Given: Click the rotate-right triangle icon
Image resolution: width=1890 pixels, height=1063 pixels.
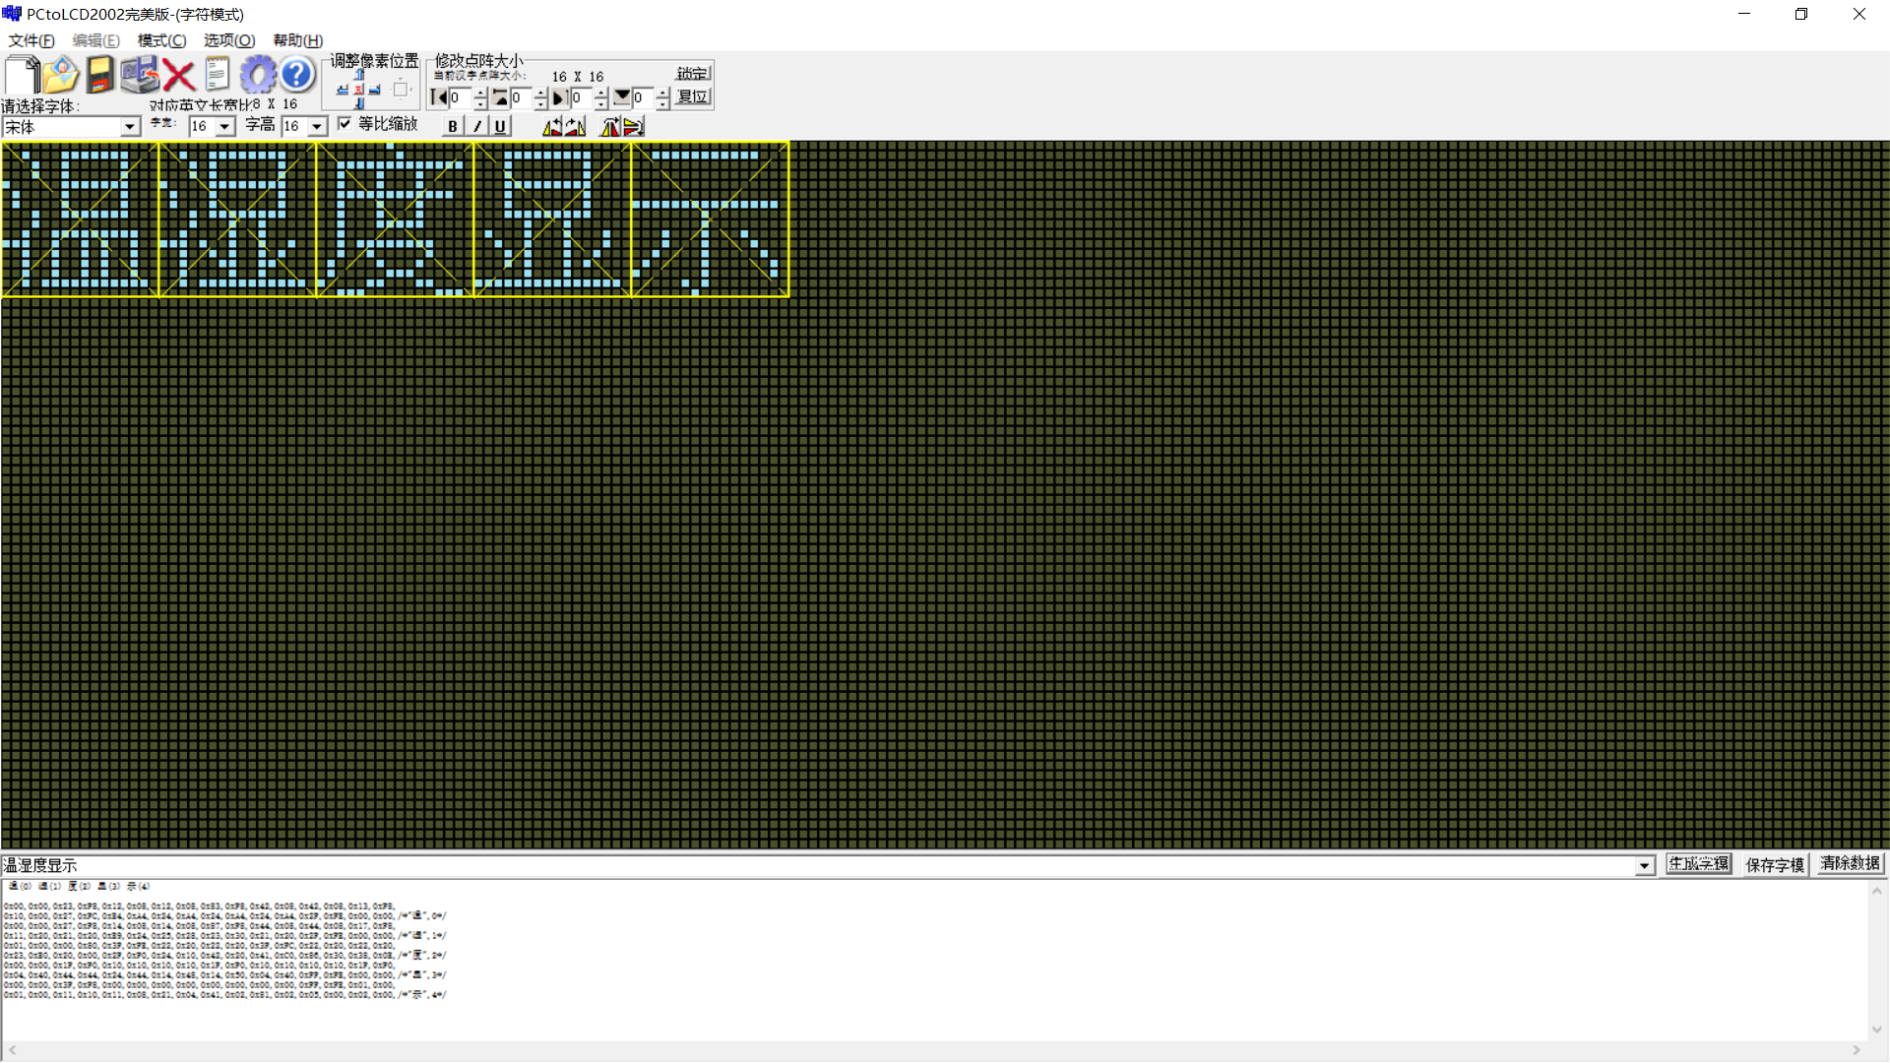Looking at the screenshot, I should point(575,126).
